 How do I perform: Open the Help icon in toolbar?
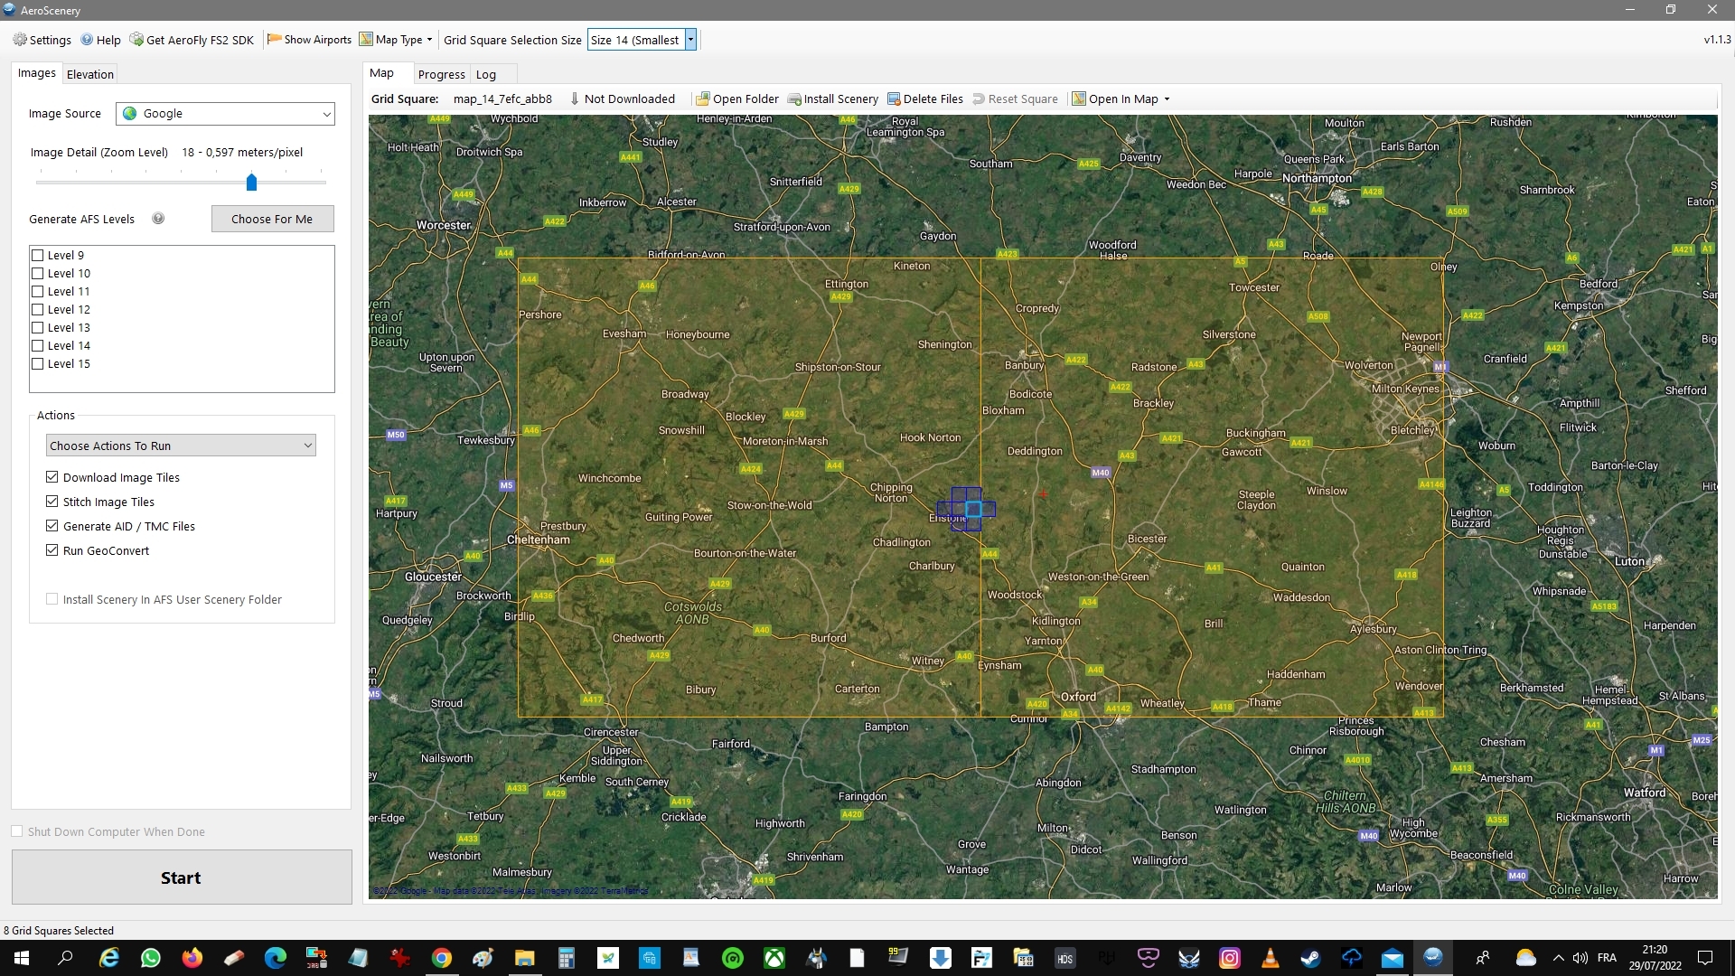pos(87,40)
